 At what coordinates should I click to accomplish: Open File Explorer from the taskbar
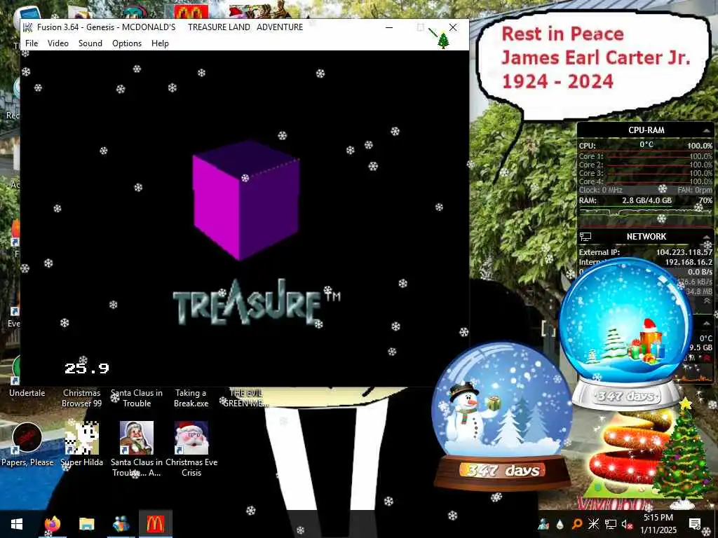pos(86,524)
